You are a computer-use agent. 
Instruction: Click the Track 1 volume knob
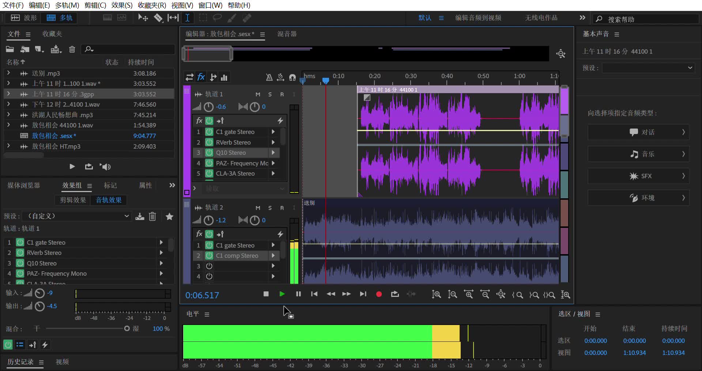coord(208,107)
